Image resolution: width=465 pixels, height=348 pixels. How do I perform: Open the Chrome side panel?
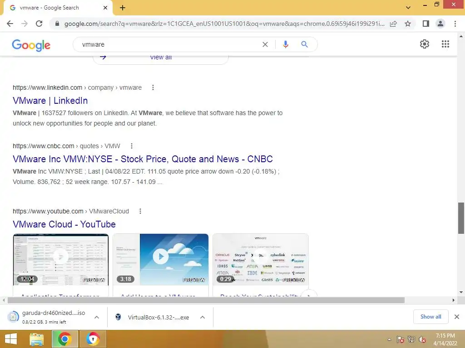tap(426, 24)
